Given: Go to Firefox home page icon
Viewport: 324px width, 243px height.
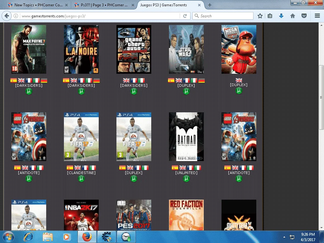Looking at the screenshot, I should click(x=293, y=16).
